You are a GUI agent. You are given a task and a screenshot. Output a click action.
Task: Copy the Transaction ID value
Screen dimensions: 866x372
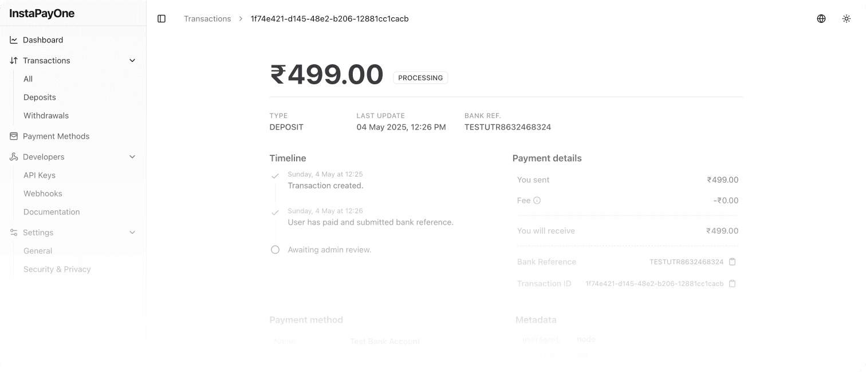coord(732,284)
